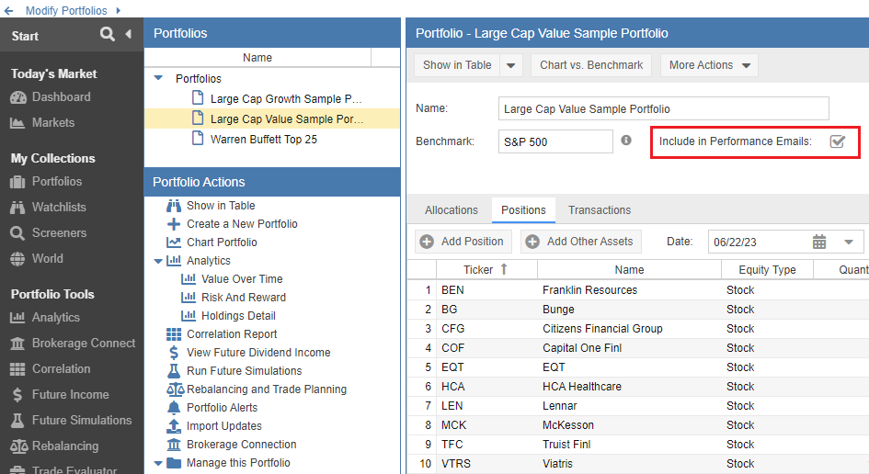
Task: Click Add Position button
Action: (463, 242)
